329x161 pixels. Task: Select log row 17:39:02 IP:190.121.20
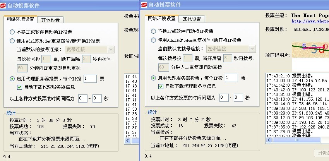click(x=298, y=122)
